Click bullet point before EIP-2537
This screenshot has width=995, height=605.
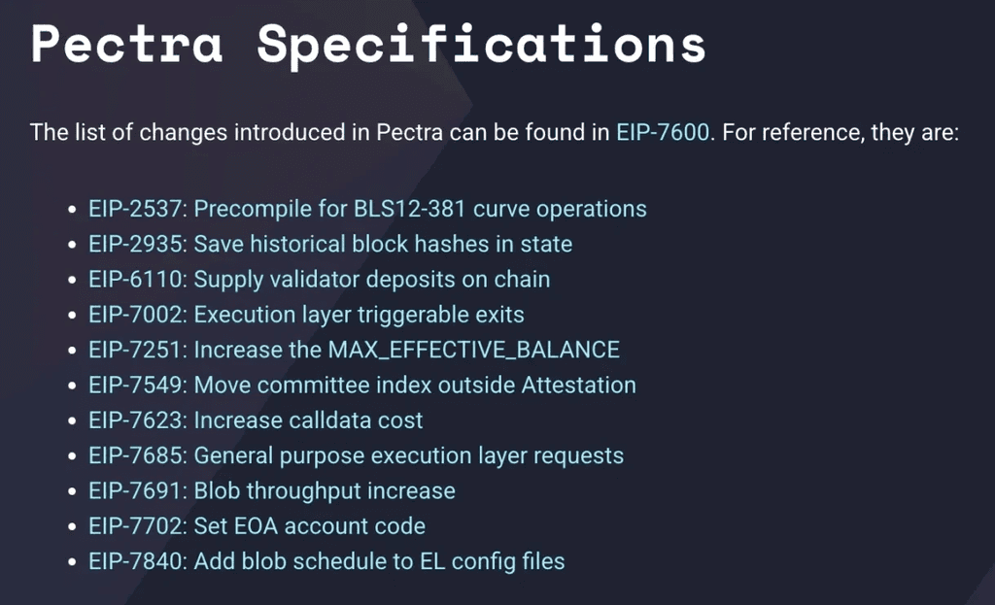coord(72,210)
